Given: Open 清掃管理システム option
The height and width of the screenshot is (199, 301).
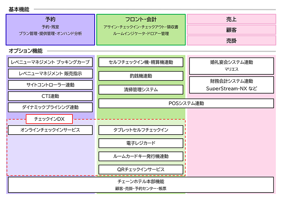Looking at the screenshot, I should click(x=141, y=89).
